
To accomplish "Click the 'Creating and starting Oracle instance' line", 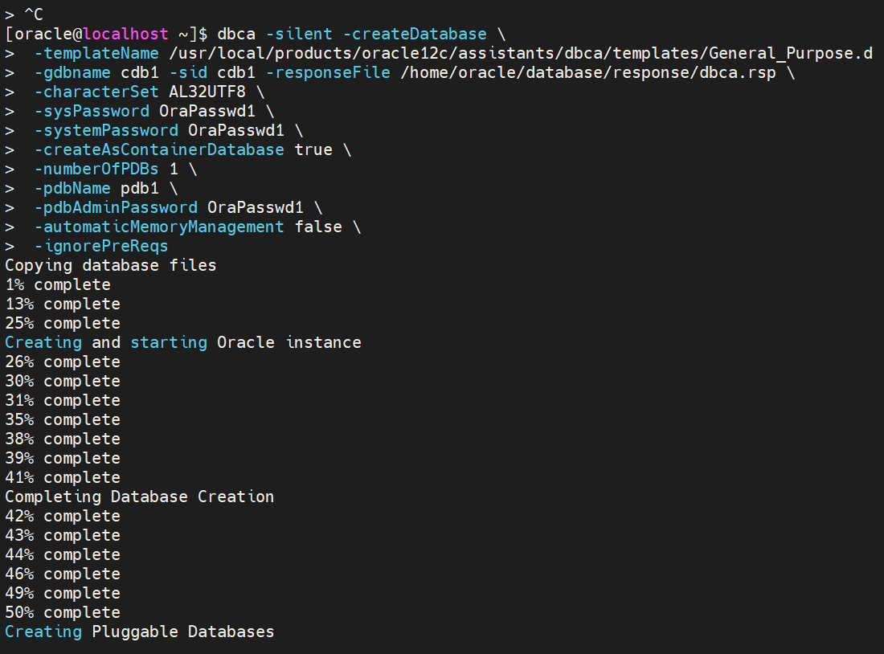I will (182, 342).
